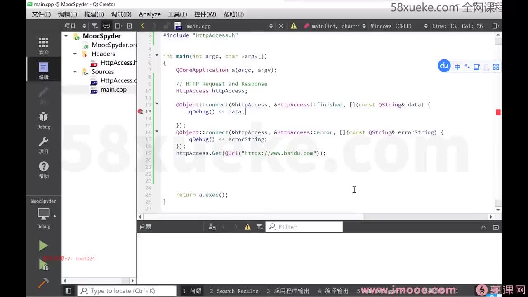Toggle IME punctuation mode icon
528x297 pixels.
tap(467, 67)
